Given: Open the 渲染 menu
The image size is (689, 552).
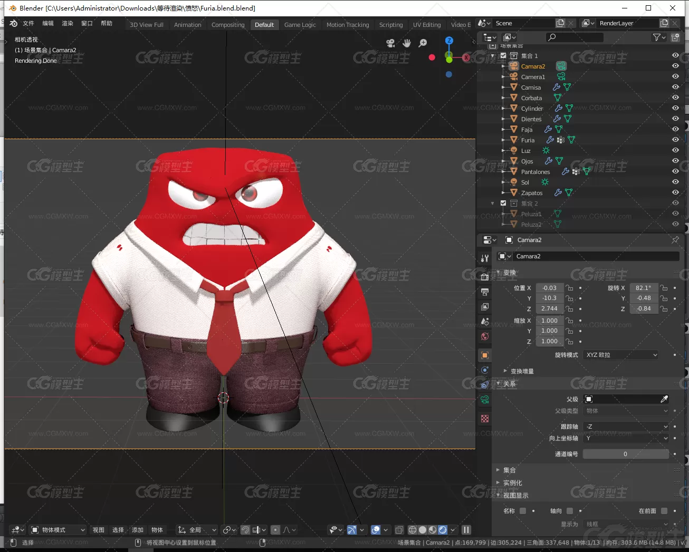Looking at the screenshot, I should [68, 23].
